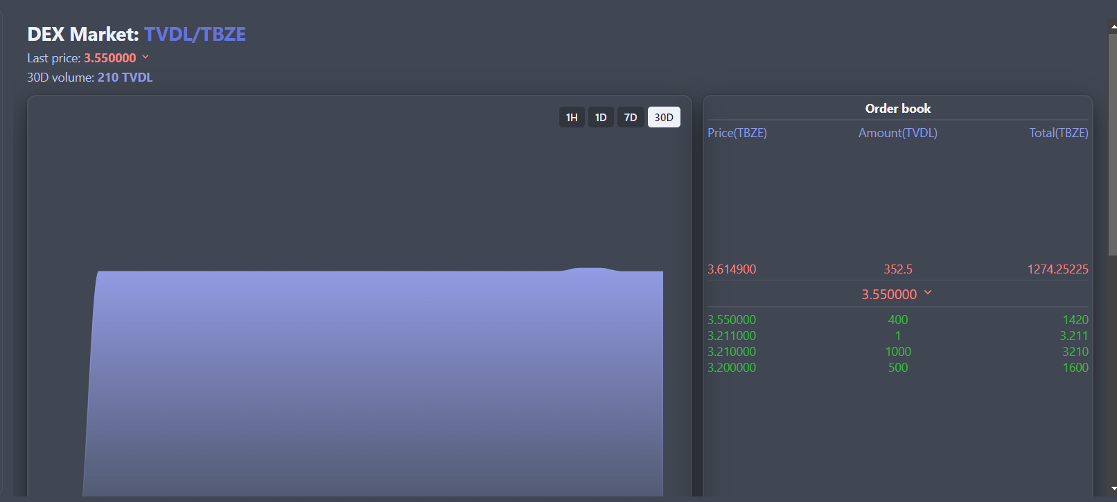The height and width of the screenshot is (502, 1117).
Task: Click the TVDL/TBZE market pair title
Action: pyautogui.click(x=195, y=34)
